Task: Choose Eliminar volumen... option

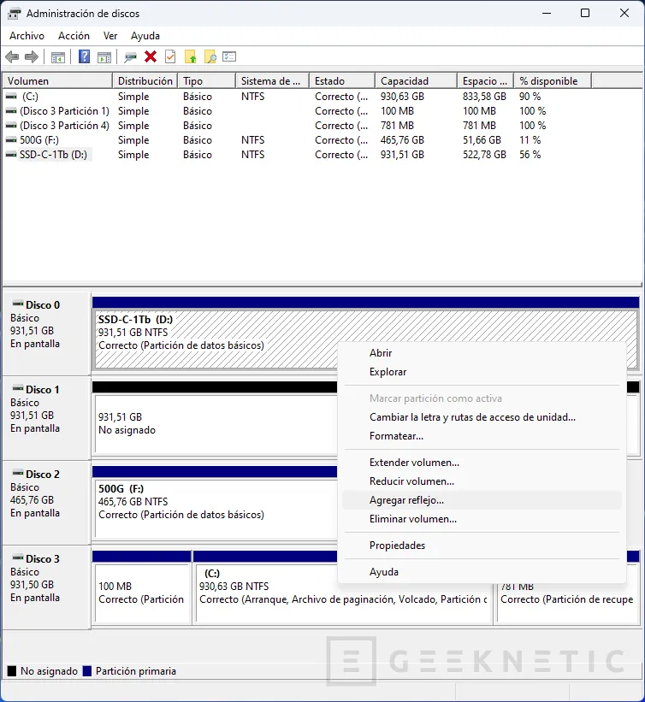Action: click(482, 519)
